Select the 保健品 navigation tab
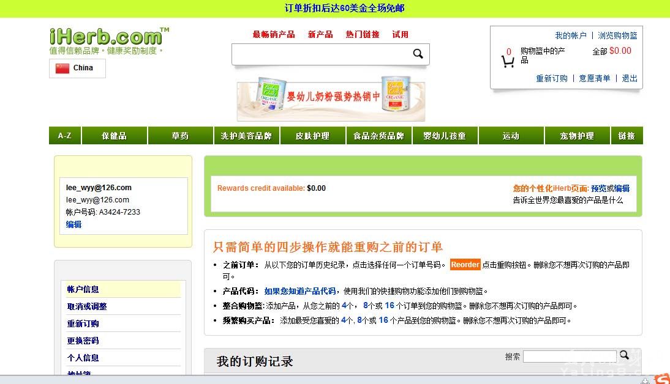The image size is (670, 384). click(x=114, y=136)
